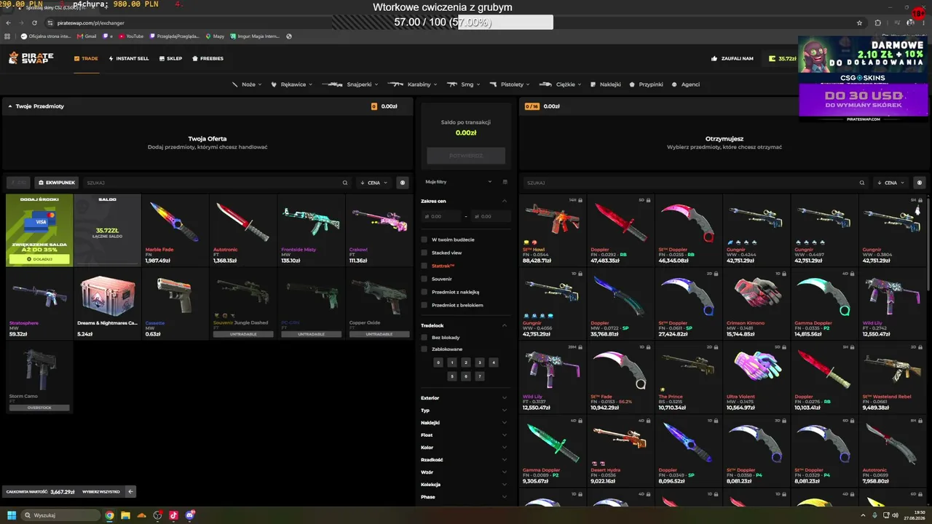Open the Agenci category

686,84
